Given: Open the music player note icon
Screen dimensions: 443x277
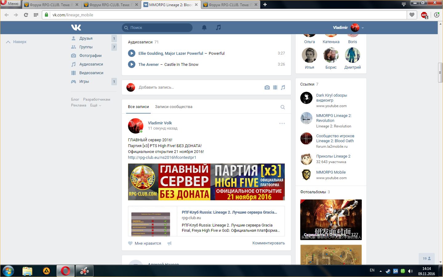Looking at the screenshot, I should coord(218,27).
